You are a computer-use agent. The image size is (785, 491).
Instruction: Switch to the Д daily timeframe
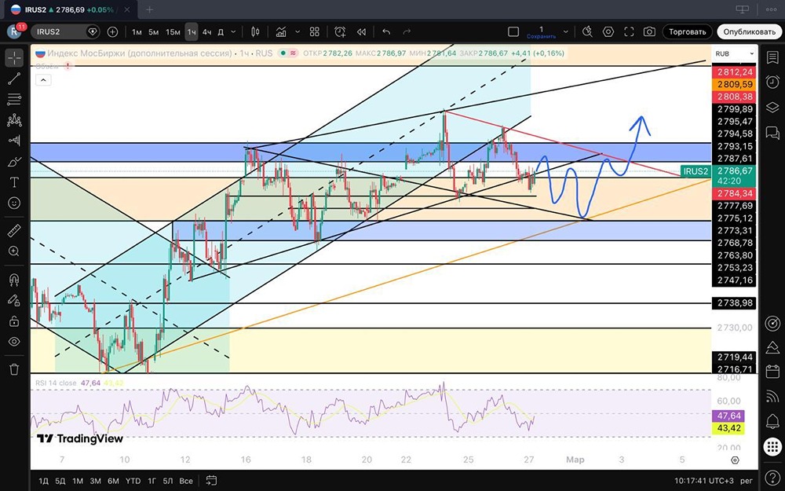click(221, 31)
